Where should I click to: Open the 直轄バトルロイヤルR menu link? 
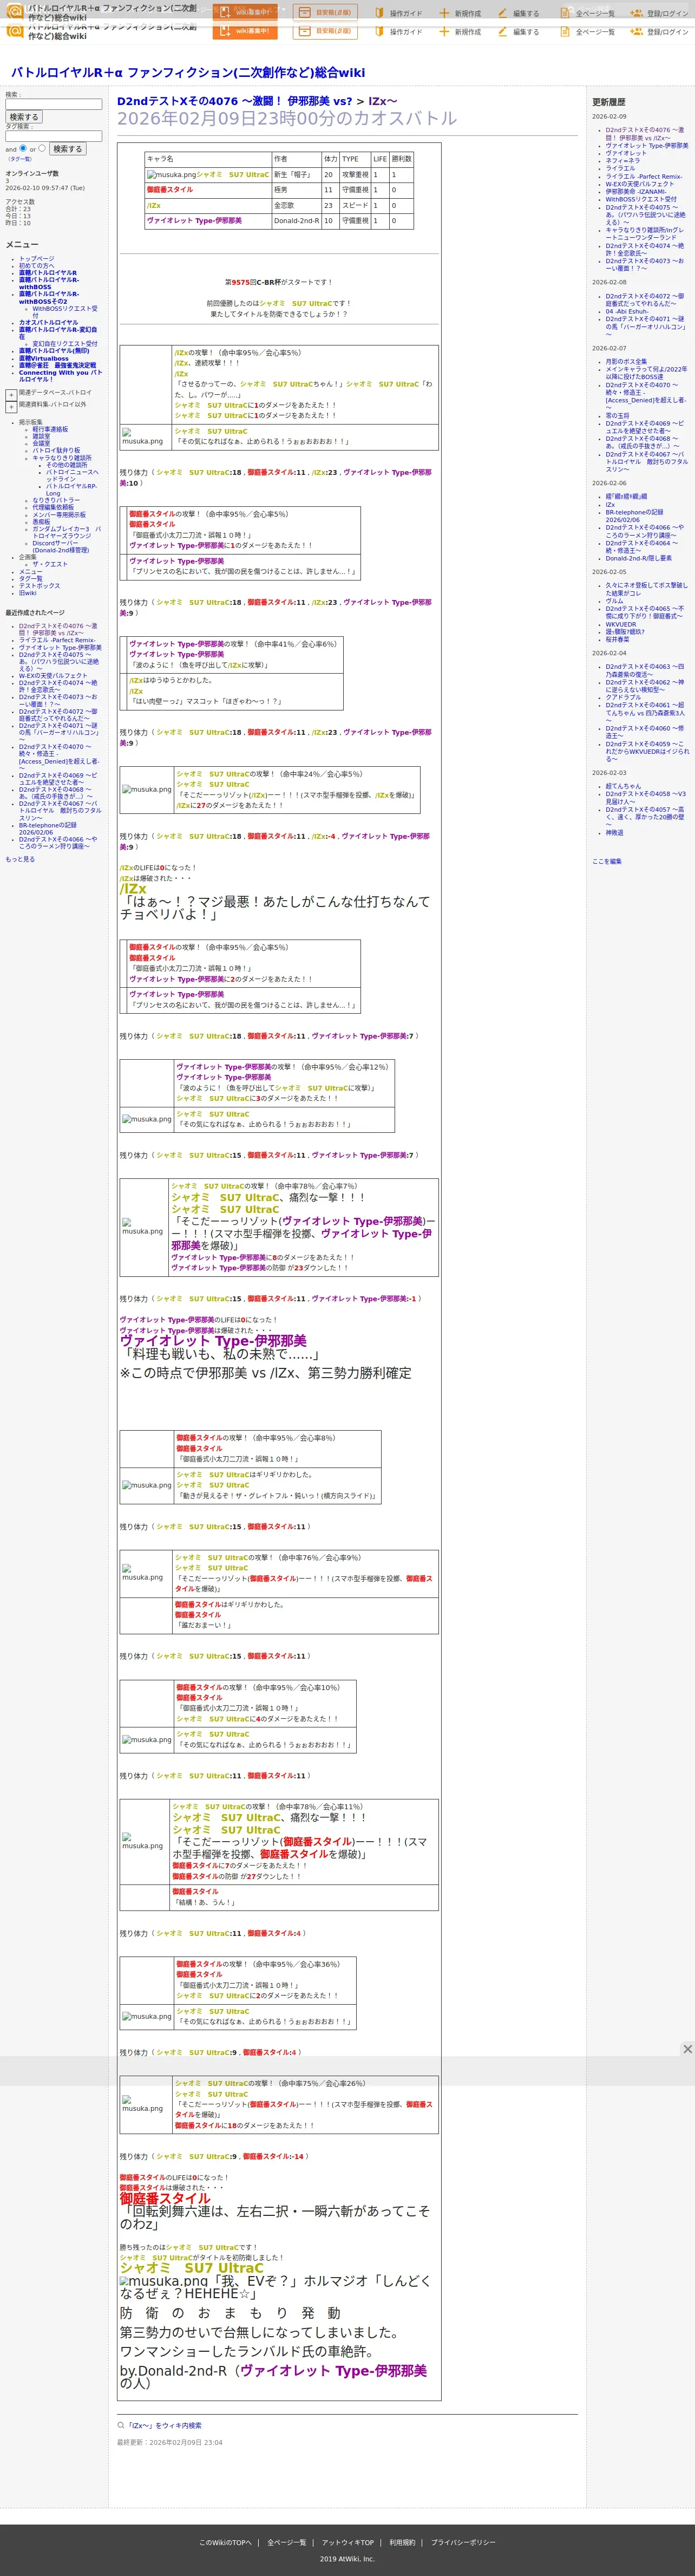[x=48, y=272]
